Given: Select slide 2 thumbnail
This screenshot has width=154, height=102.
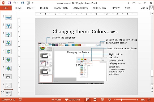Looking at the screenshot, I should click(8, 26).
